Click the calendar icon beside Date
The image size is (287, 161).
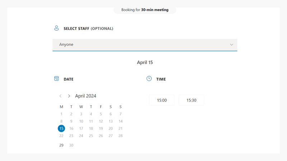click(56, 79)
